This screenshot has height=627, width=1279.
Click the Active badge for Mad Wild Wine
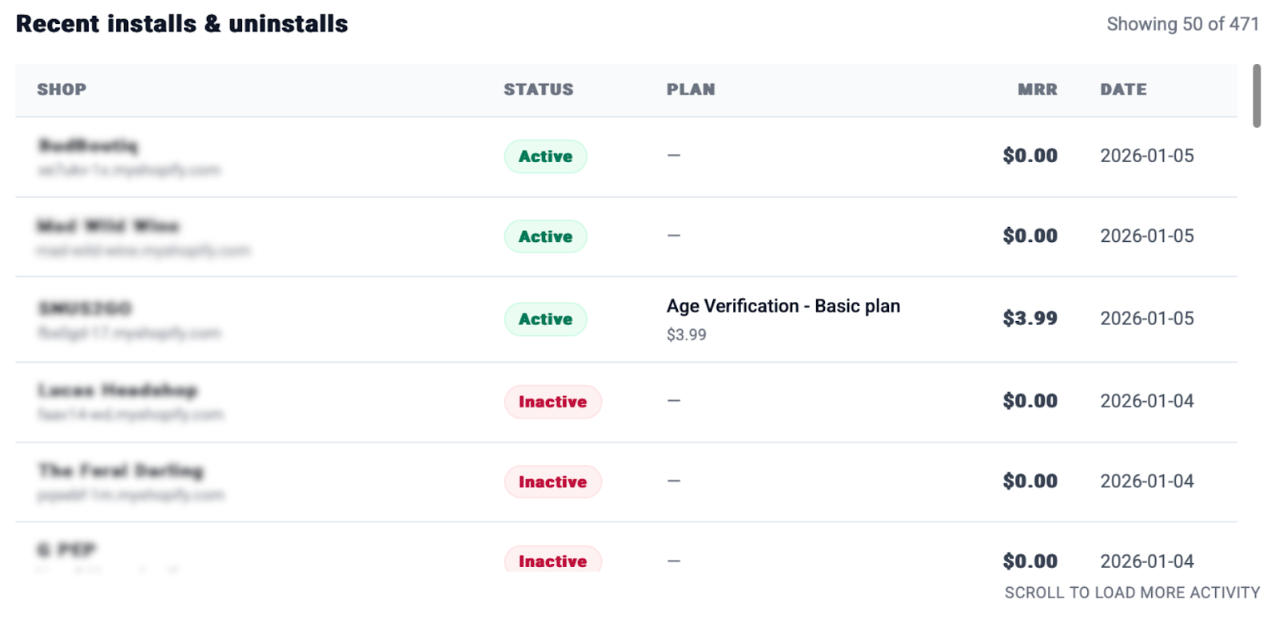pos(545,236)
